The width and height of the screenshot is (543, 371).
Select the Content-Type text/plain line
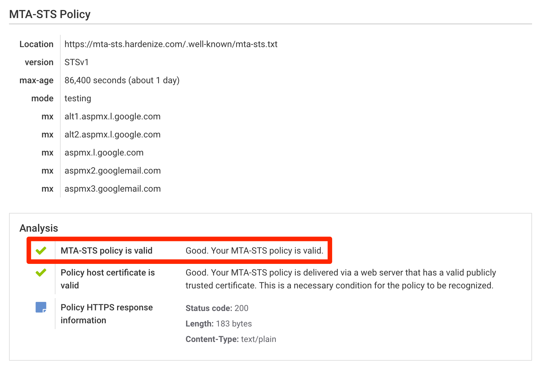coord(231,339)
